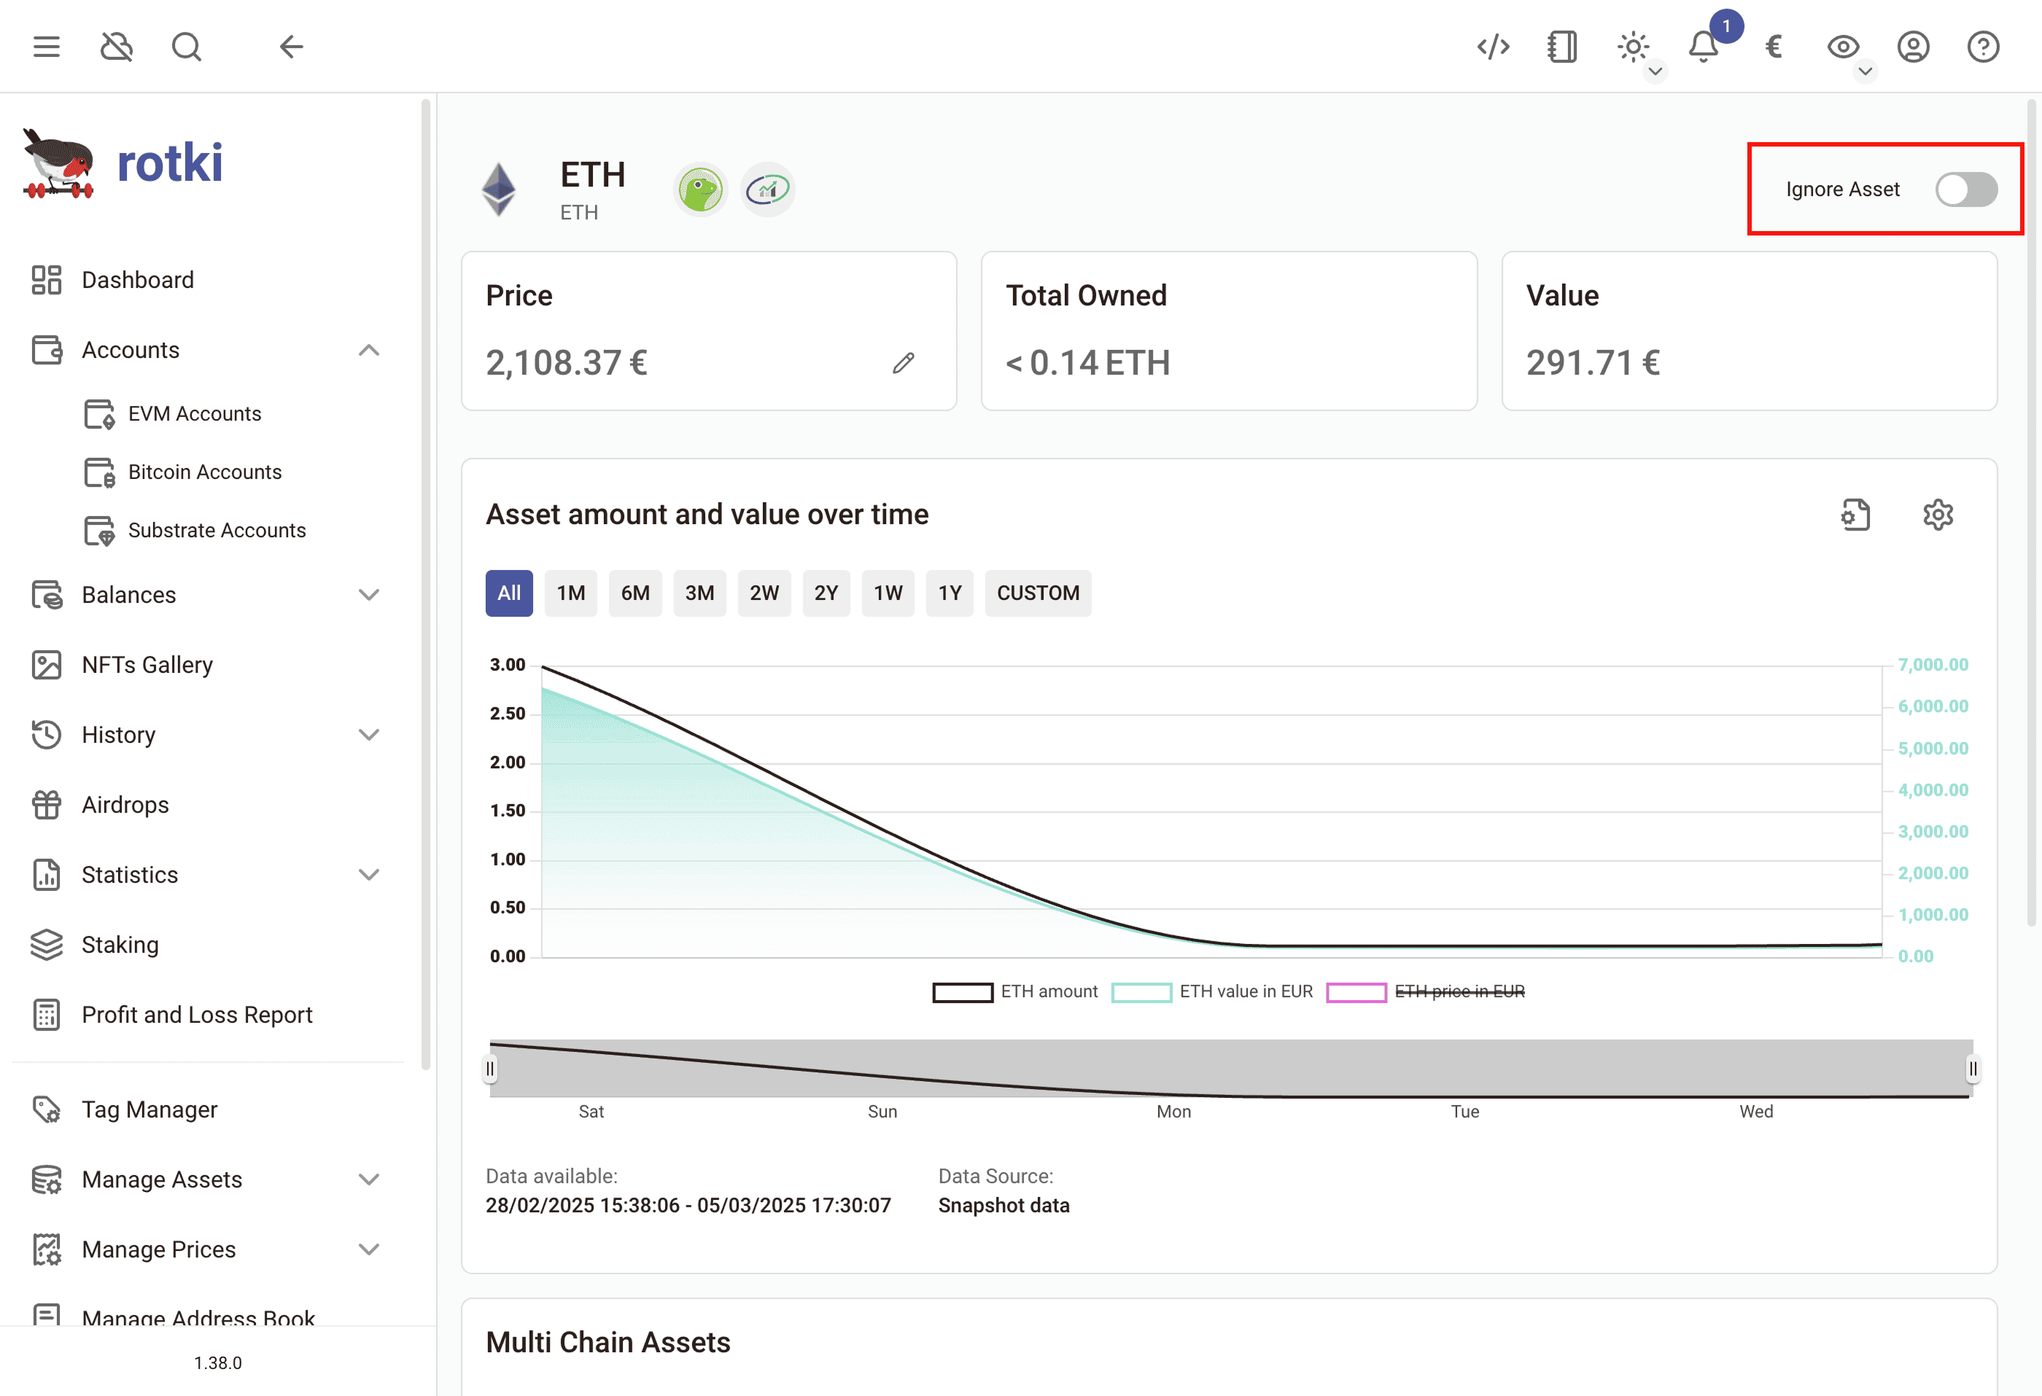This screenshot has height=1396, width=2042.
Task: Go to Substrate Accounts
Action: pyautogui.click(x=217, y=530)
